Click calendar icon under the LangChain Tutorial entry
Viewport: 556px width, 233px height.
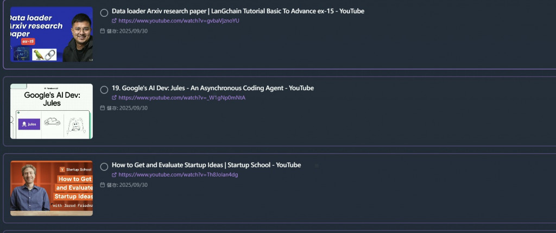pyautogui.click(x=103, y=31)
